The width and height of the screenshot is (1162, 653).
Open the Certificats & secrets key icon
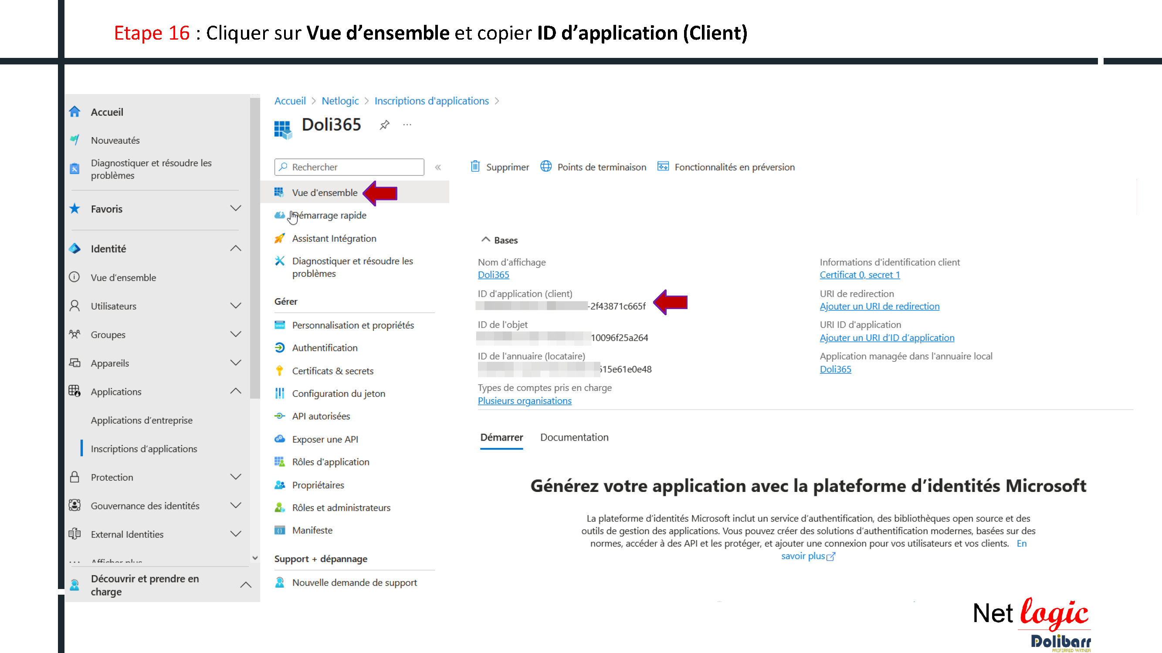click(x=280, y=371)
